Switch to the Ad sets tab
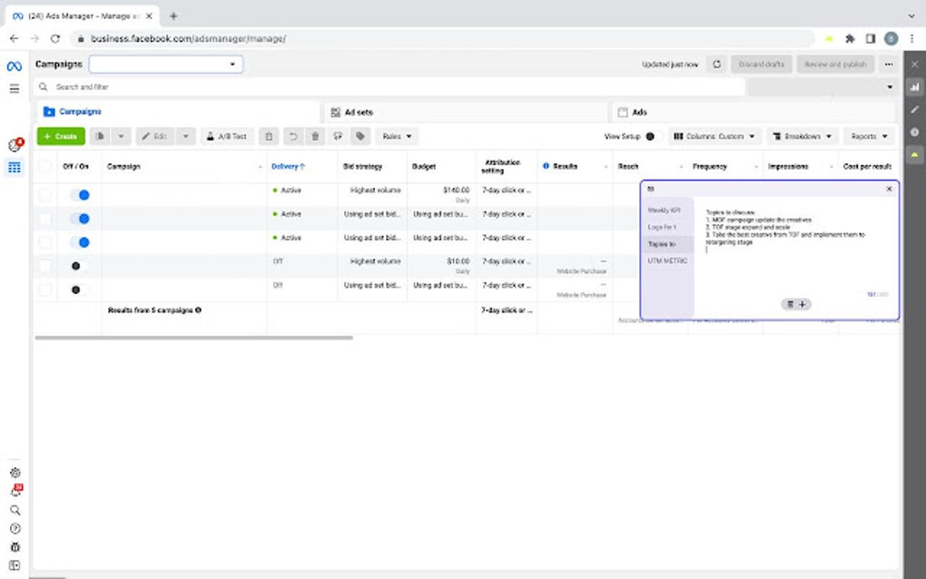The width and height of the screenshot is (926, 579). 466,113
